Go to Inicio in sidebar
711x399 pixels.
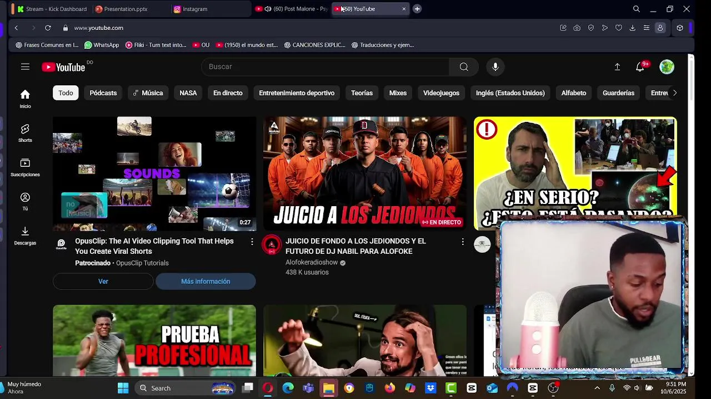(25, 99)
